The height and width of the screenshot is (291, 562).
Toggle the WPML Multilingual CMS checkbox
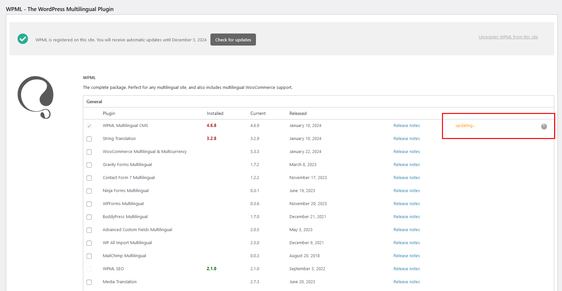point(89,126)
